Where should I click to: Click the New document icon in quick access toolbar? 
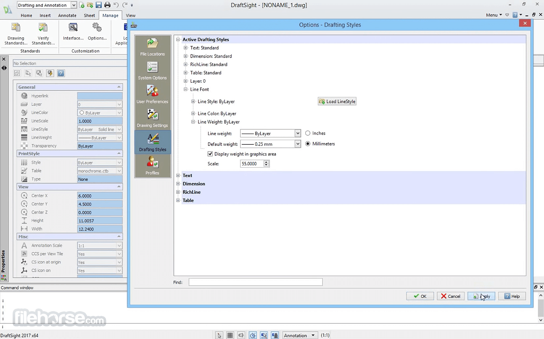point(82,5)
